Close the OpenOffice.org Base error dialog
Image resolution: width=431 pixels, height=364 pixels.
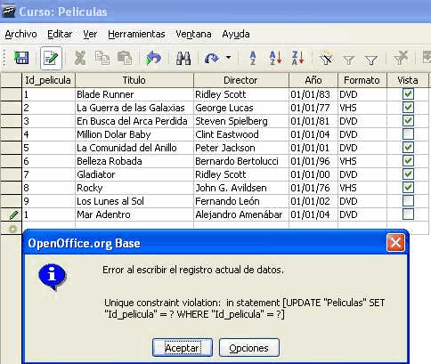(395, 243)
